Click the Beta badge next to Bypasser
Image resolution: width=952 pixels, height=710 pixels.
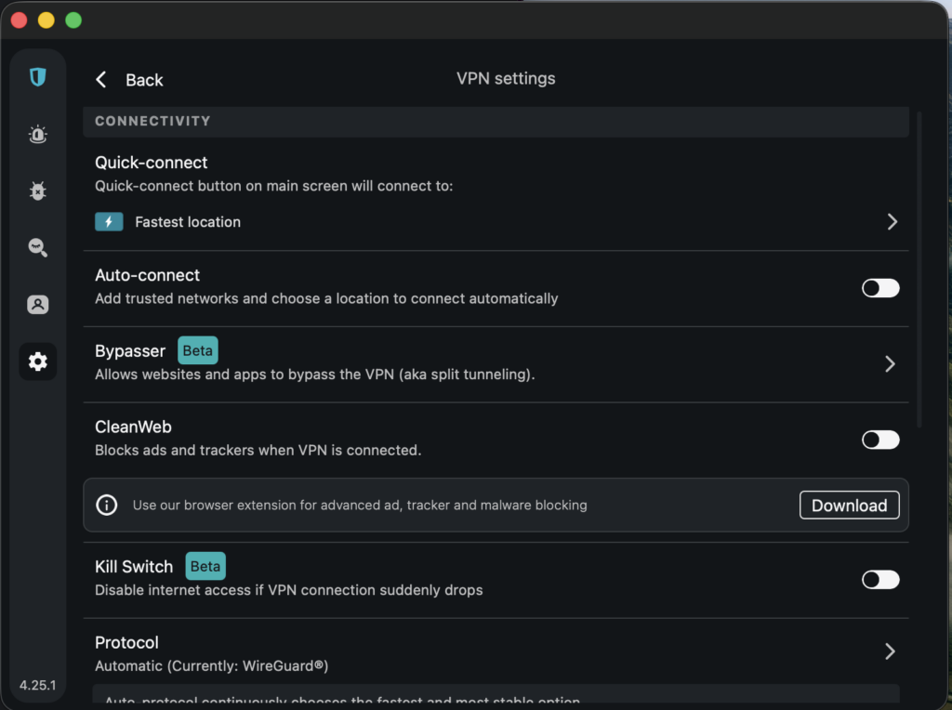(x=197, y=350)
